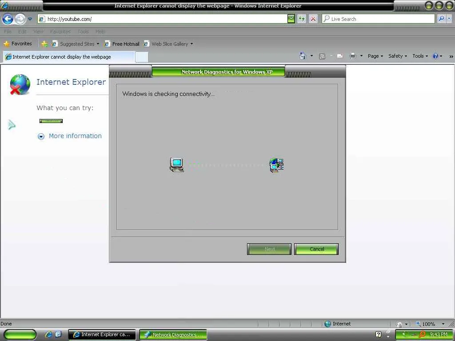This screenshot has width=455, height=341.
Task: Cancel the Network Diagnostics check
Action: pyautogui.click(x=316, y=249)
